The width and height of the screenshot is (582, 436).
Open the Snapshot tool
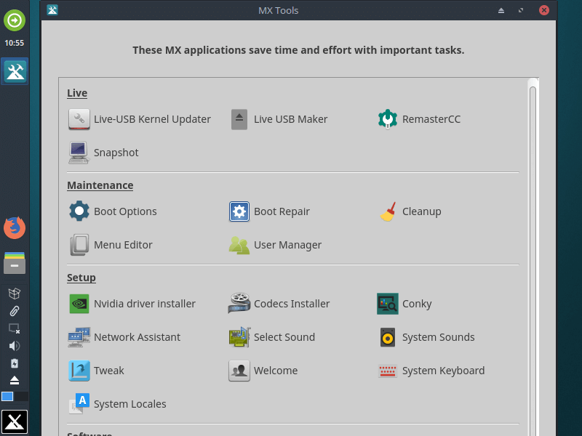tap(116, 153)
